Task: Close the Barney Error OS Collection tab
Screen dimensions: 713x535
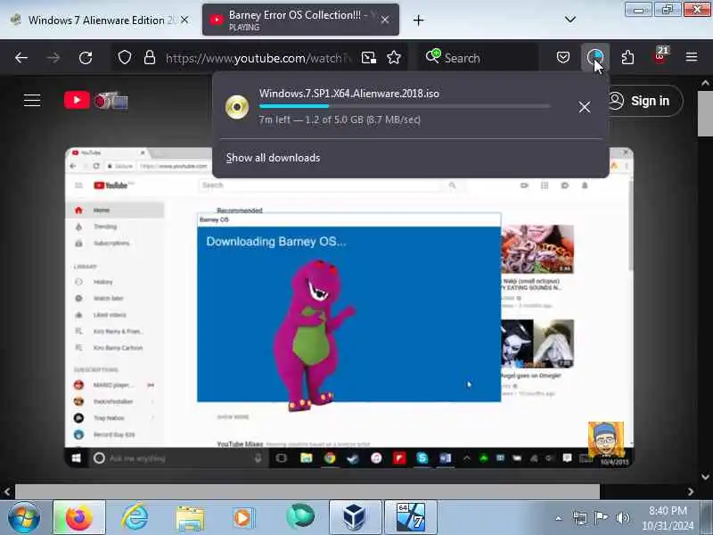Action: (x=385, y=20)
